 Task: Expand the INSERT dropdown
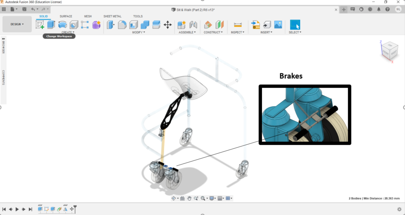(266, 32)
